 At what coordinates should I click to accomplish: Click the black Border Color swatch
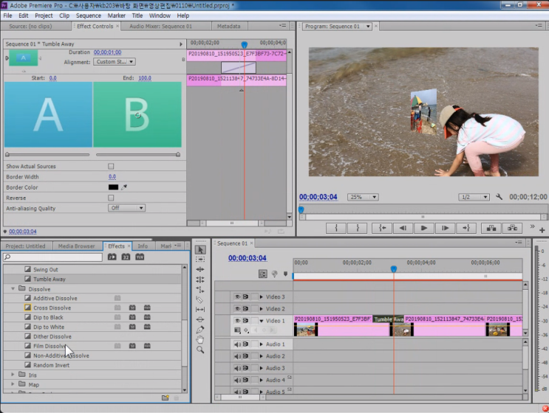pos(113,187)
